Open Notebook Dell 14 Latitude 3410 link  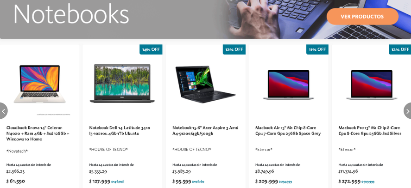coord(120,130)
